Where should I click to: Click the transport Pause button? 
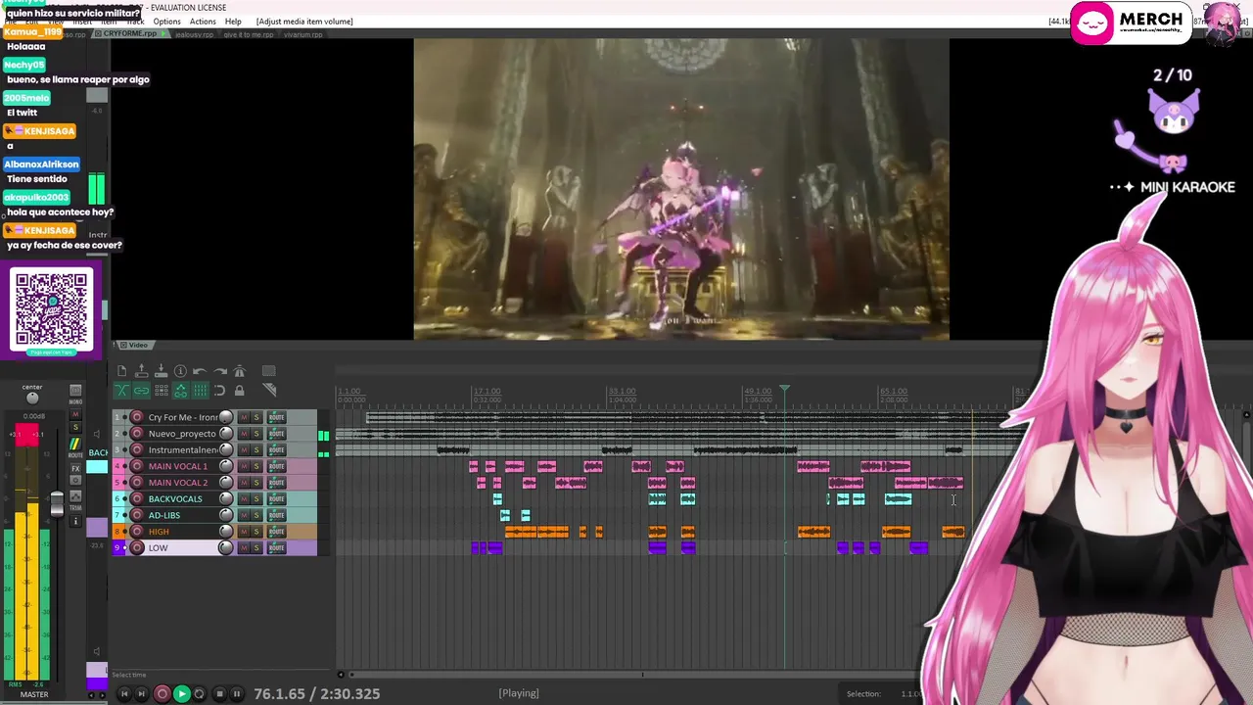coord(237,693)
